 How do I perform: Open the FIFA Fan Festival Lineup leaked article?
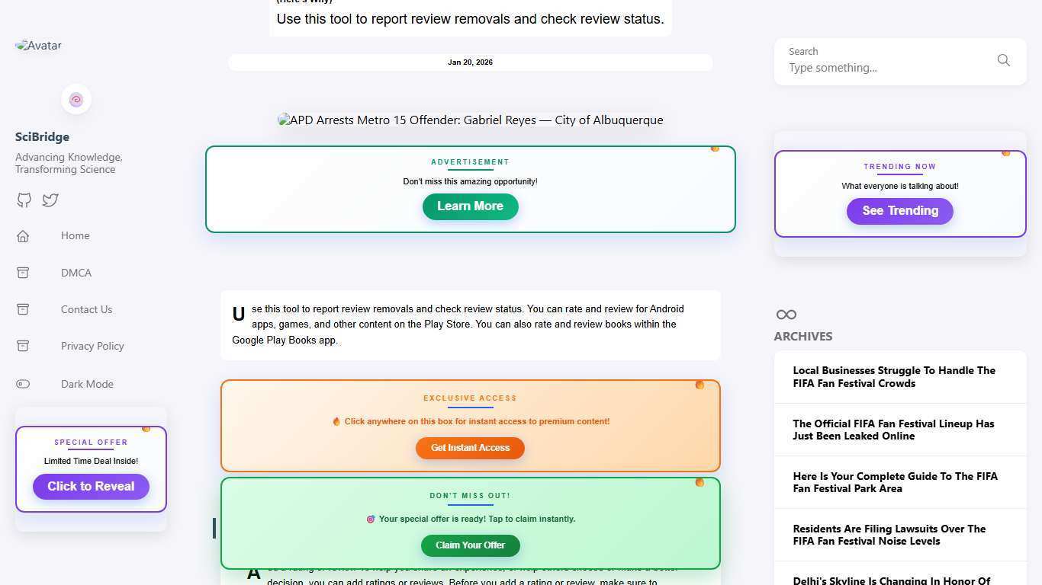point(893,430)
